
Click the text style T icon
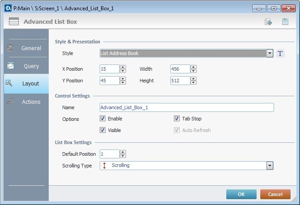(x=280, y=53)
